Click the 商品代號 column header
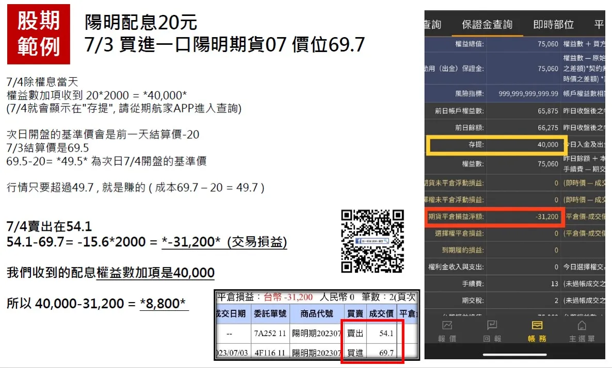Viewport: 612px width, 368px height. (x=315, y=313)
